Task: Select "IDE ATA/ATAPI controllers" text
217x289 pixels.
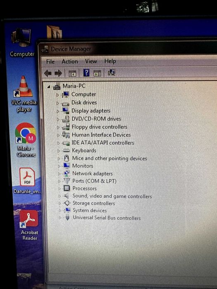Action: tap(103, 143)
